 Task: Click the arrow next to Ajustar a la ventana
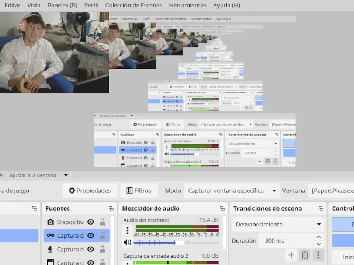tap(66, 175)
